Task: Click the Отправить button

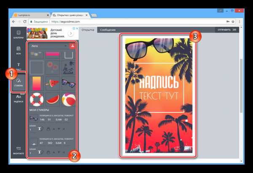Action: pos(227,30)
